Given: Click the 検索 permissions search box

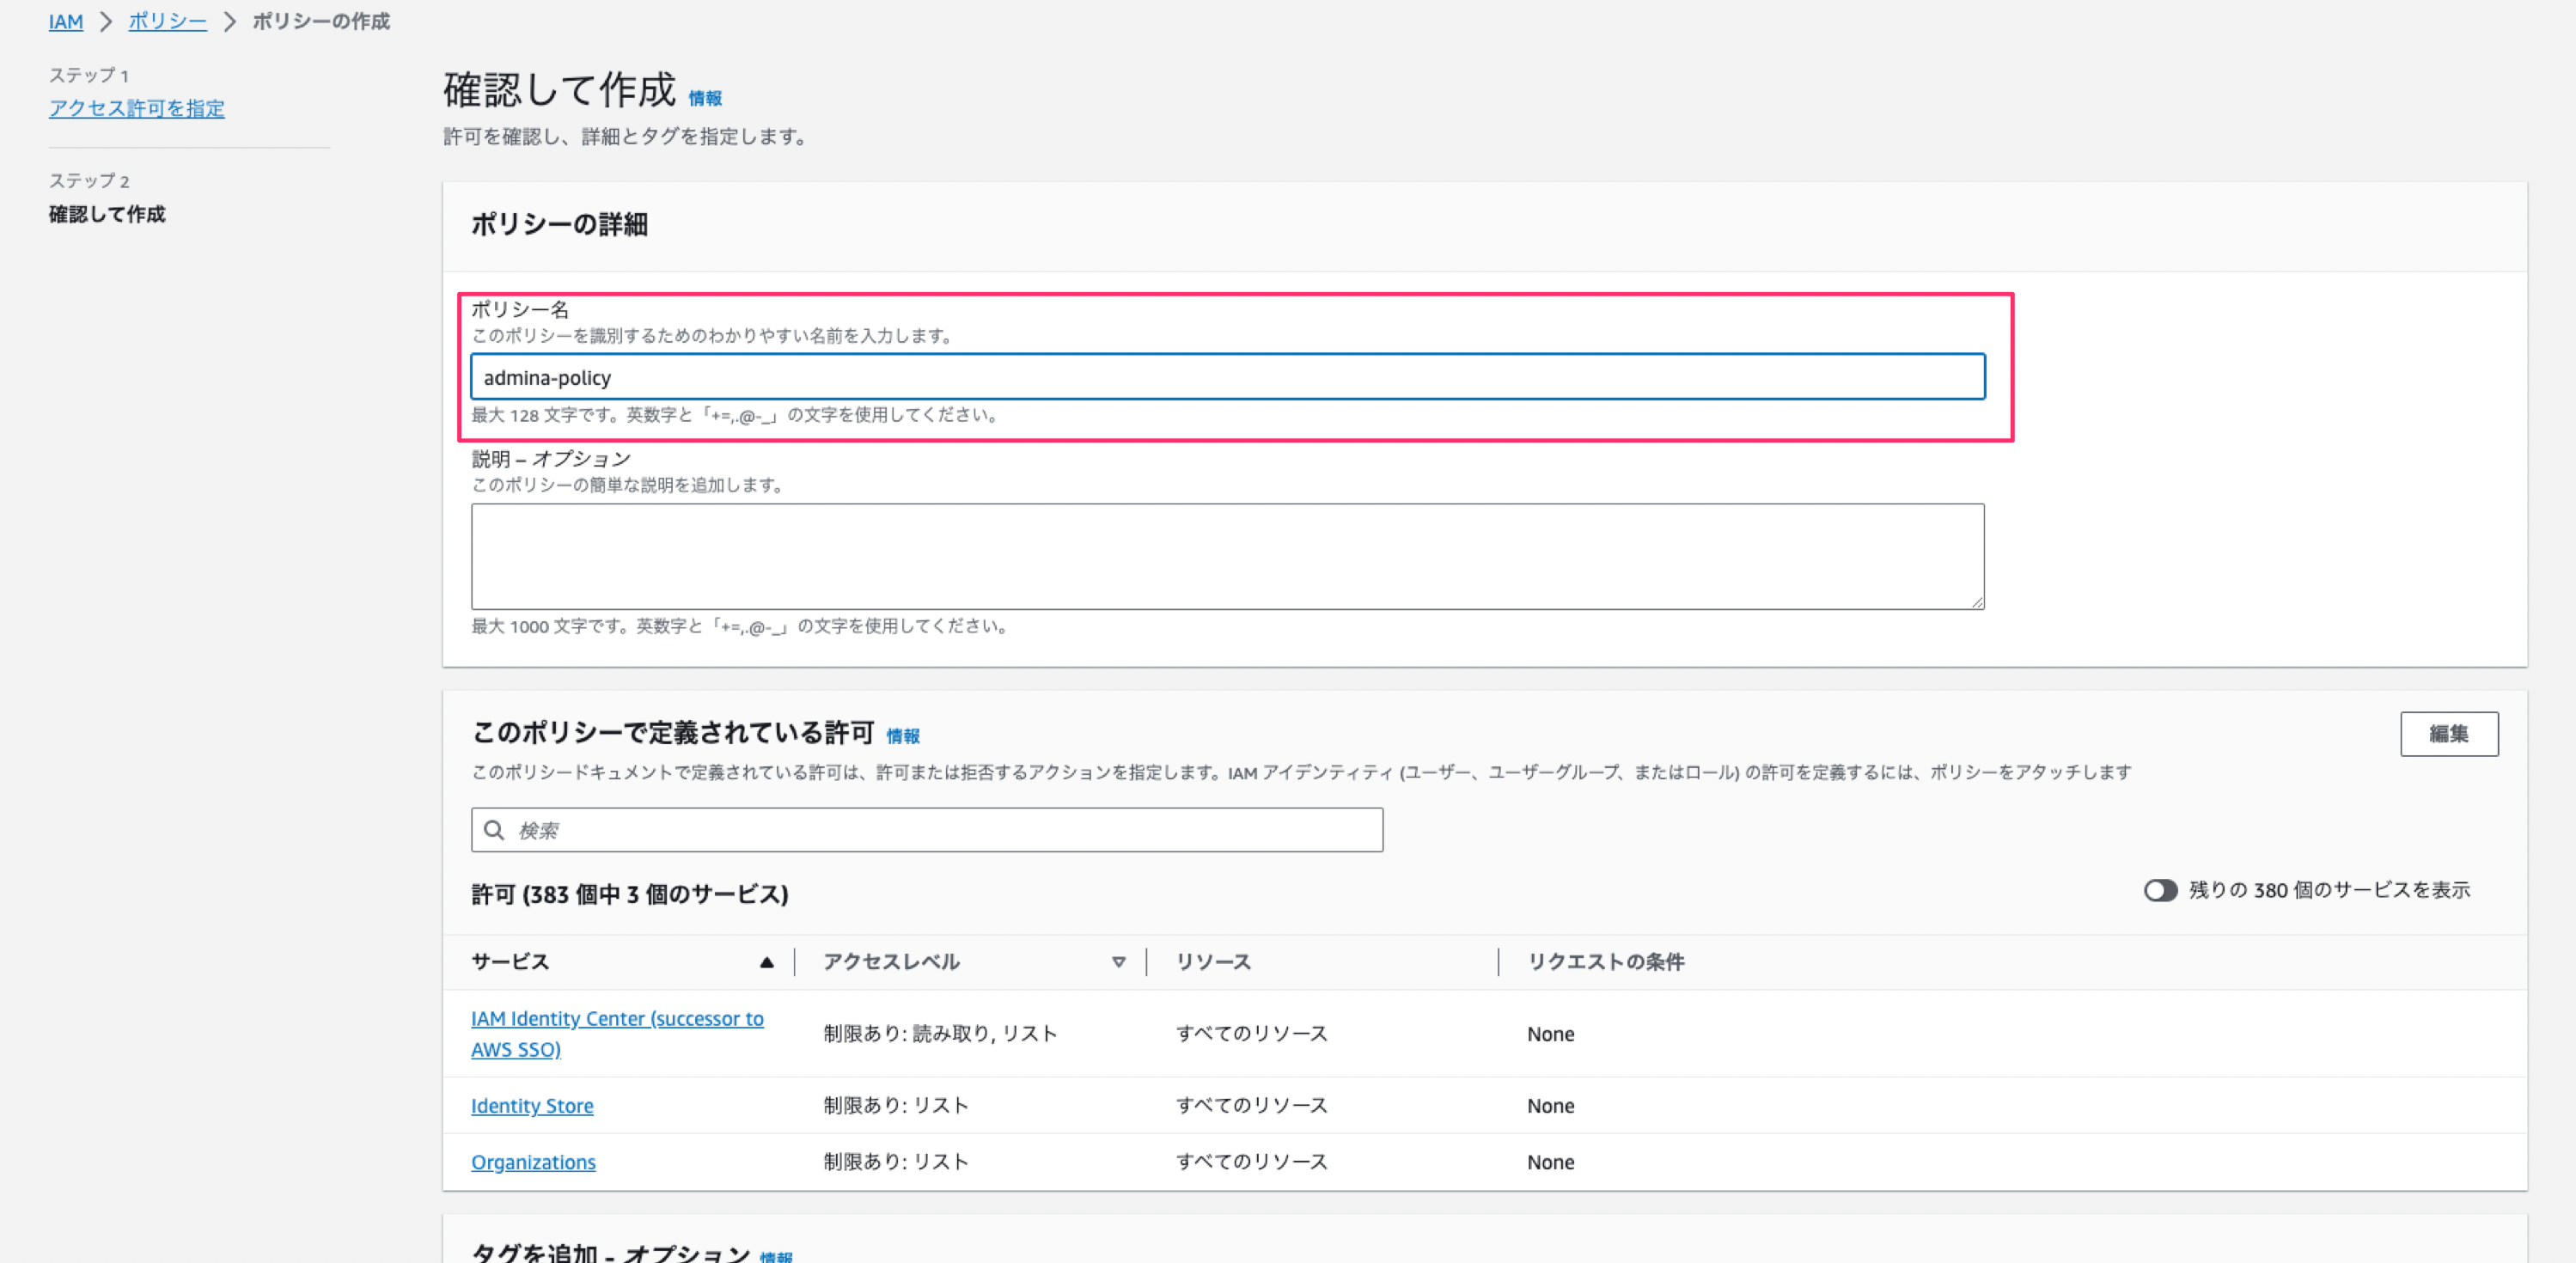Looking at the screenshot, I should [927, 830].
